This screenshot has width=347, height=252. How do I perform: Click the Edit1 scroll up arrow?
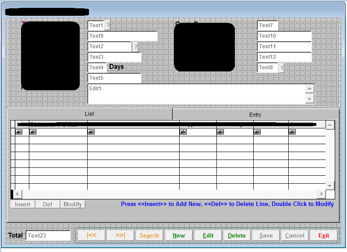[310, 89]
